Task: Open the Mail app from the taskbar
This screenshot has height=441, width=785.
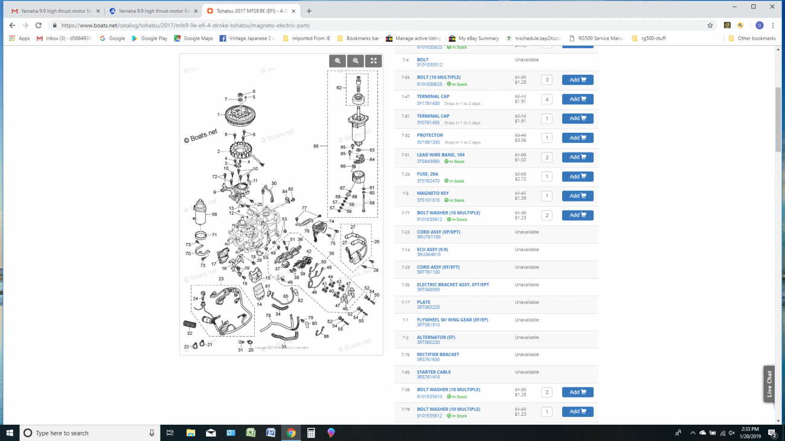Action: click(211, 433)
